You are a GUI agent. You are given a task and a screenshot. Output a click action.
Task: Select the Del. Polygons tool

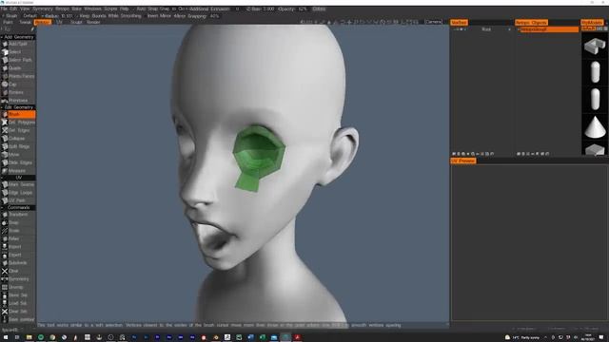(x=18, y=123)
